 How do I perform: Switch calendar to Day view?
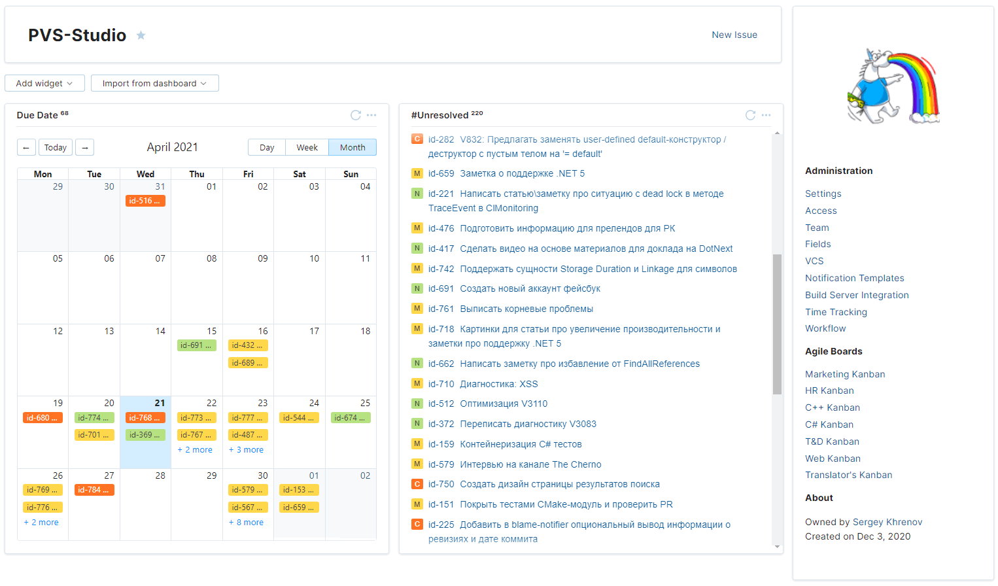point(267,147)
